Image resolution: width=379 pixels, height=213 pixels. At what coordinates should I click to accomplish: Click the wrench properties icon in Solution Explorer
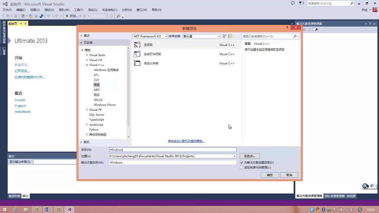click(317, 30)
